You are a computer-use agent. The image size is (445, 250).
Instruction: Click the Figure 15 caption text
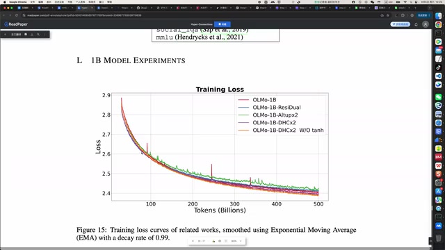click(x=216, y=234)
